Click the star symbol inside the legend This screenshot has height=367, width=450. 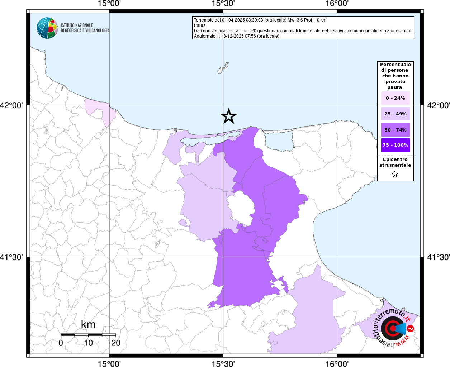pyautogui.click(x=395, y=175)
